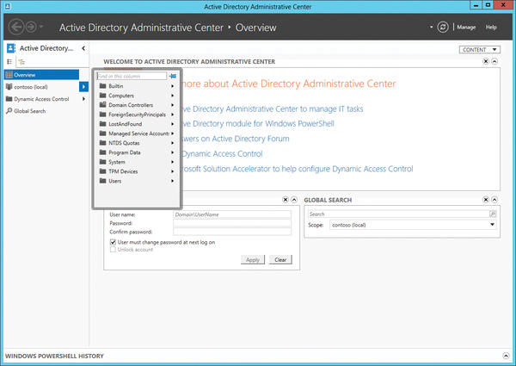Collapse the Reset Password tile
Viewport: 516px width, 366px height.
294,200
